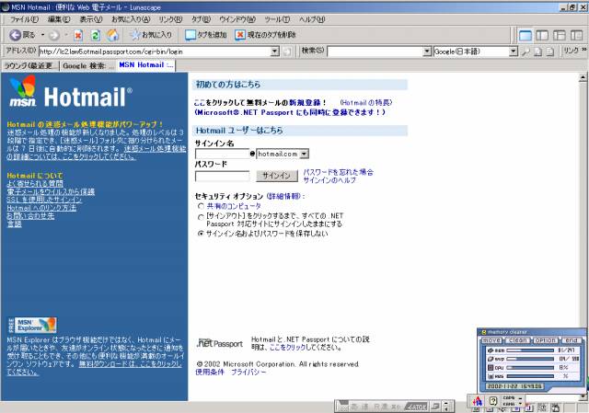Select サインイン名およびパスワードを保存しない radio option
This screenshot has width=589, height=413.
201,234
